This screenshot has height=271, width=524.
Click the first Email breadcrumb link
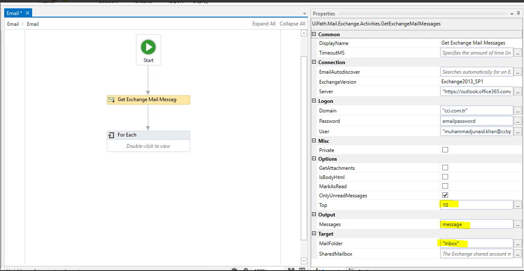click(x=13, y=24)
